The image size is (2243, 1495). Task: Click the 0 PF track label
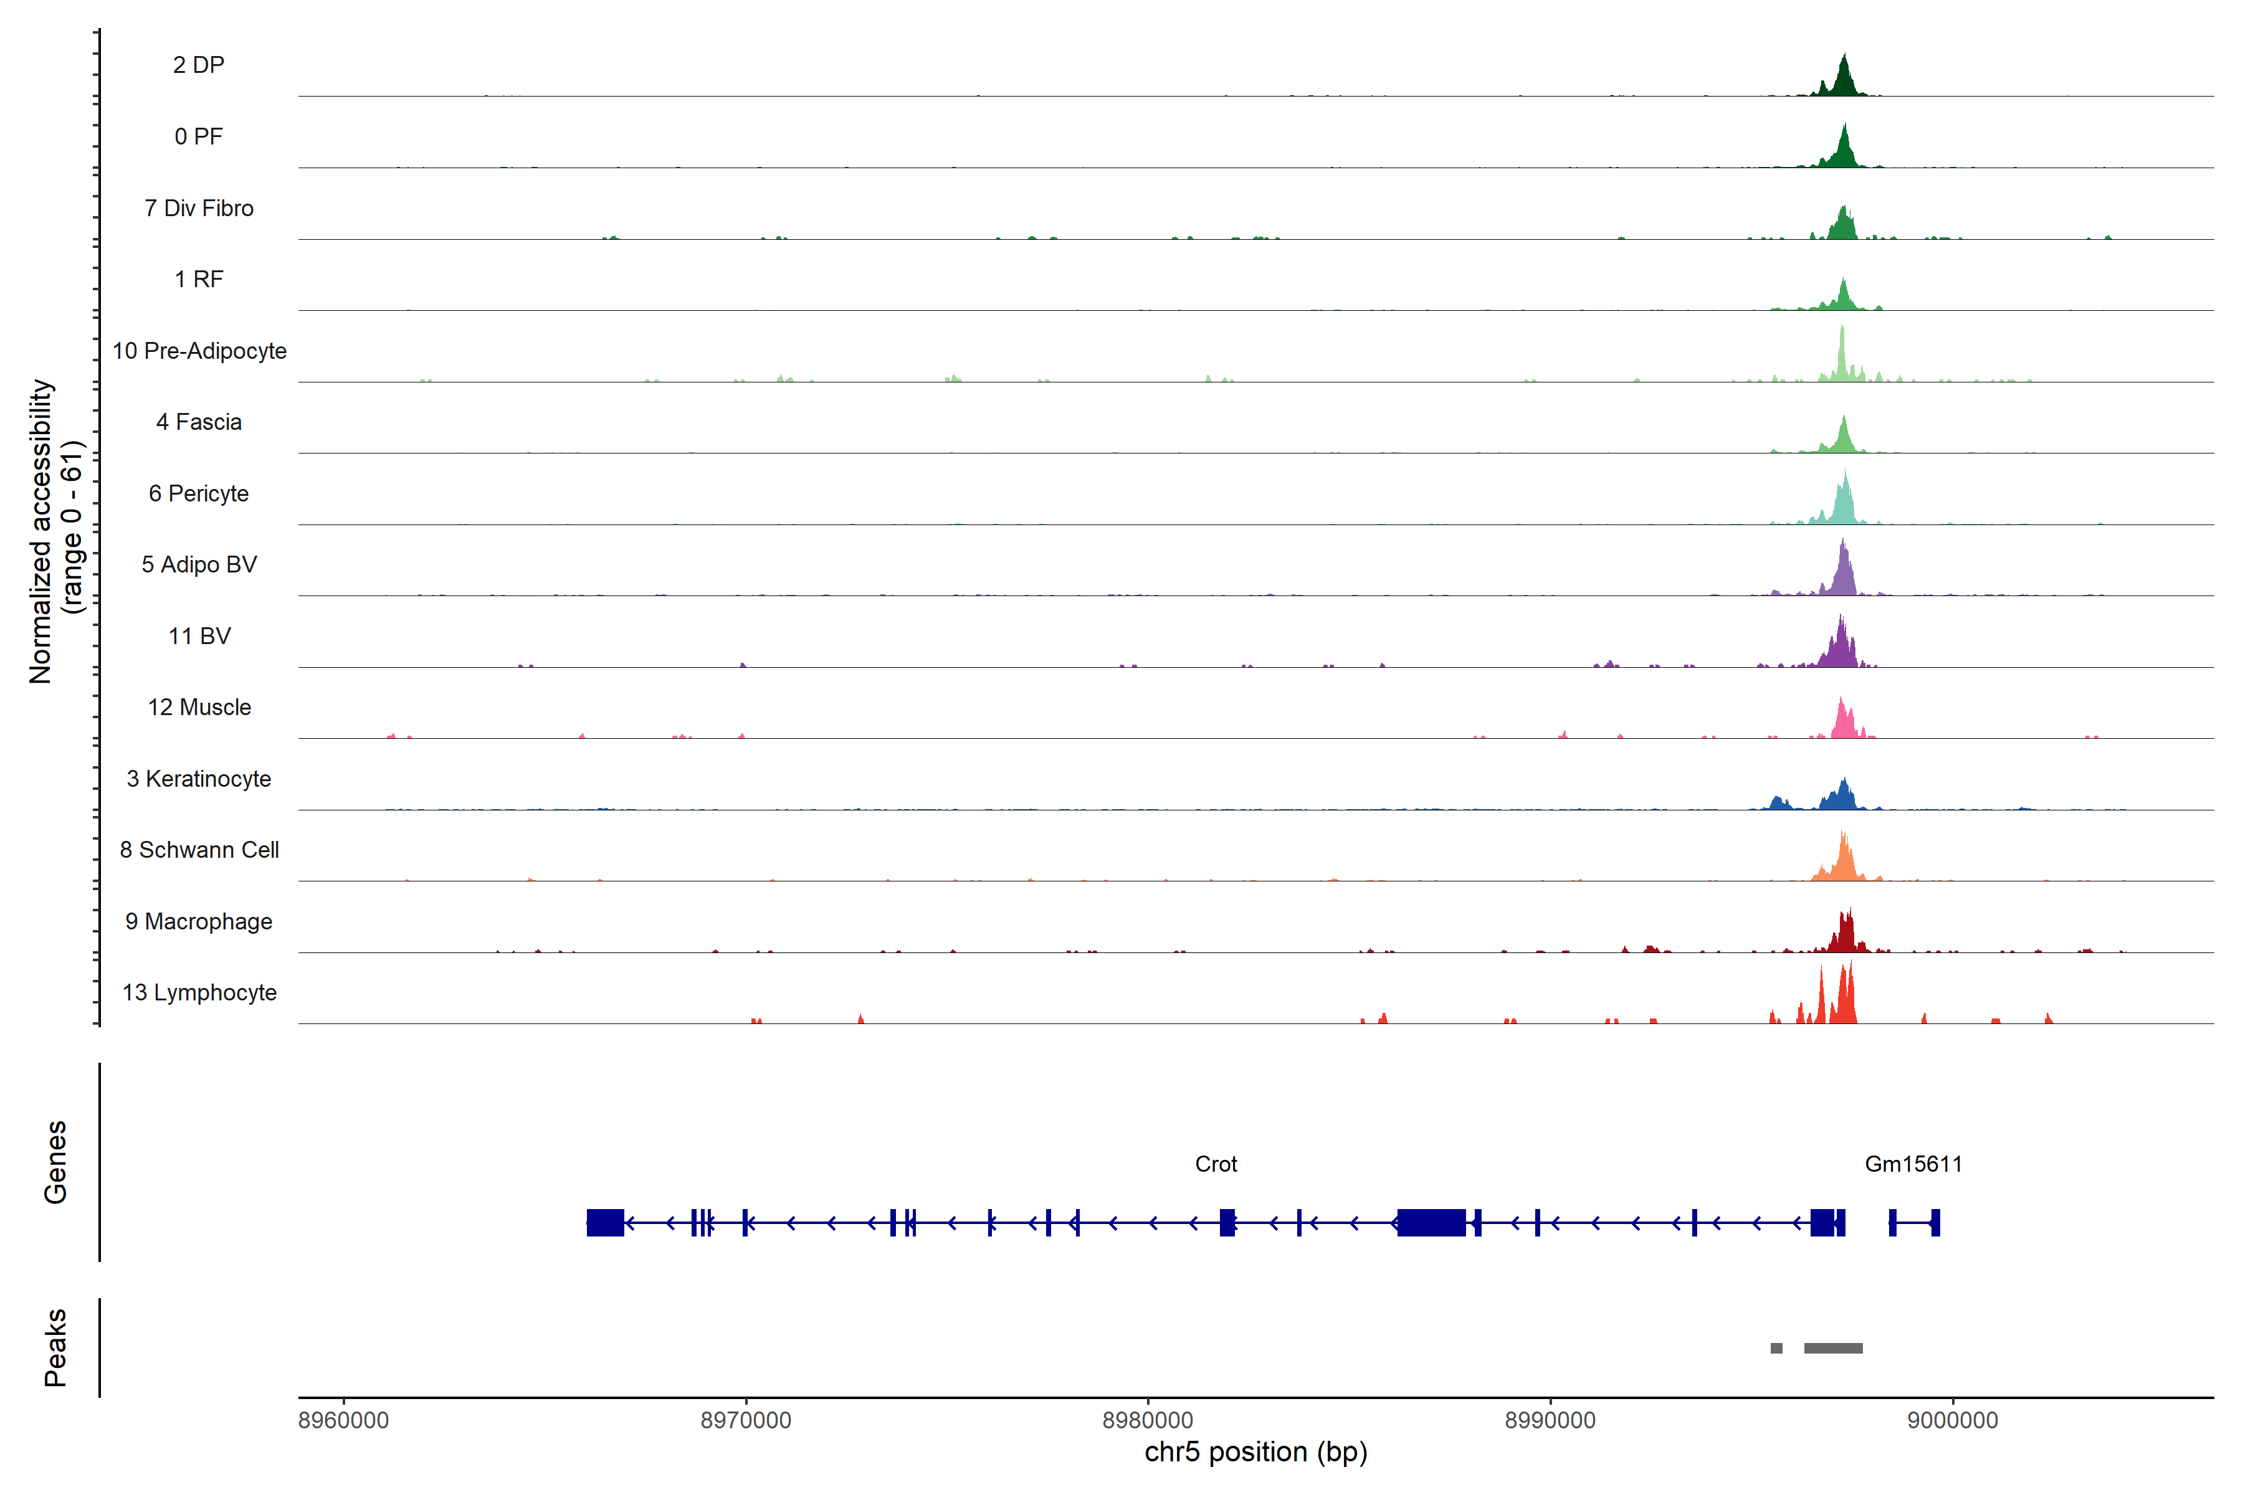(198, 136)
